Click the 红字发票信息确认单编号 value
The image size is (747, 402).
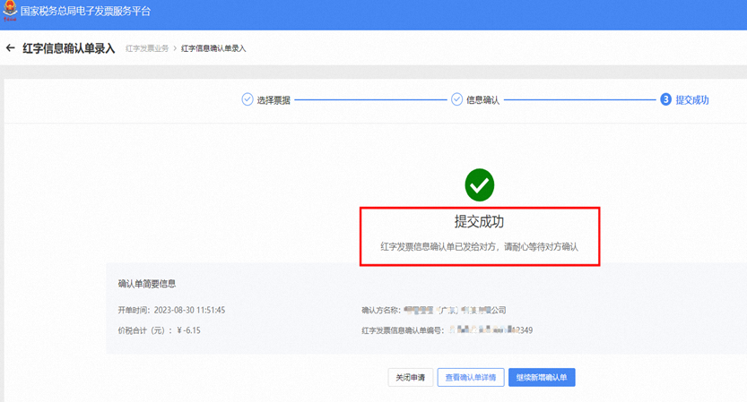click(491, 330)
